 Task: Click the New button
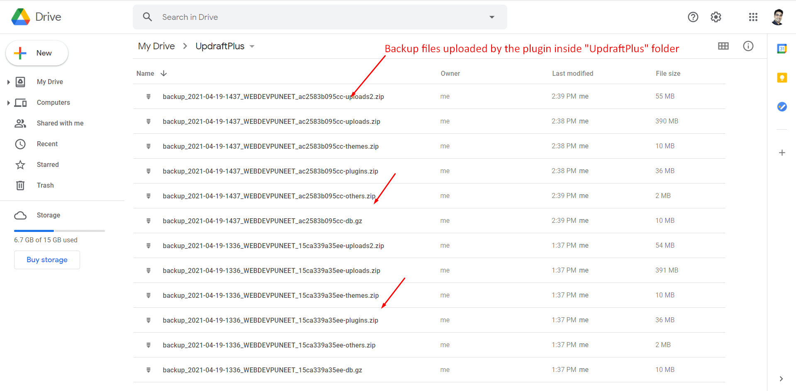[x=37, y=53]
